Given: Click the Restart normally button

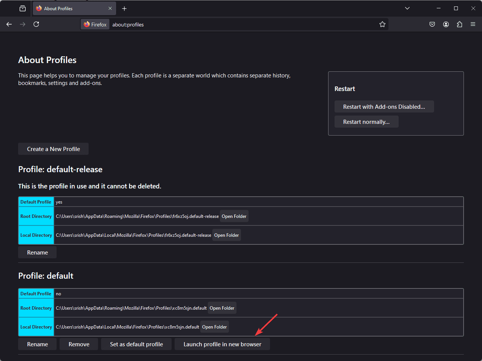Looking at the screenshot, I should point(366,122).
